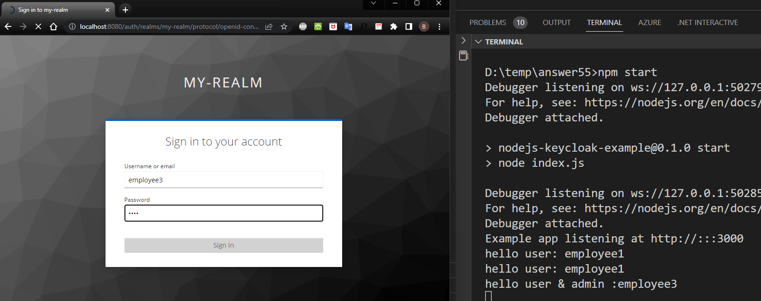Switch to the AZURE tab

pos(649,23)
